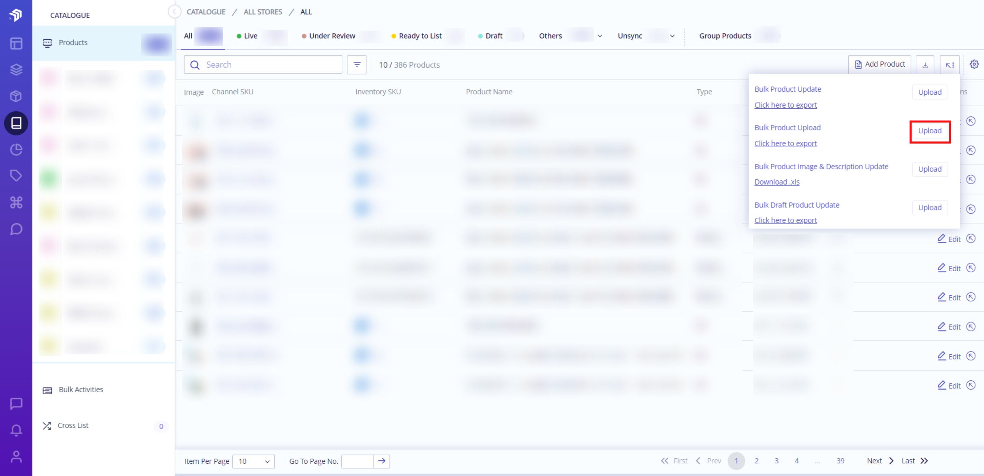
Task: Click the First page double chevron
Action: point(665,461)
